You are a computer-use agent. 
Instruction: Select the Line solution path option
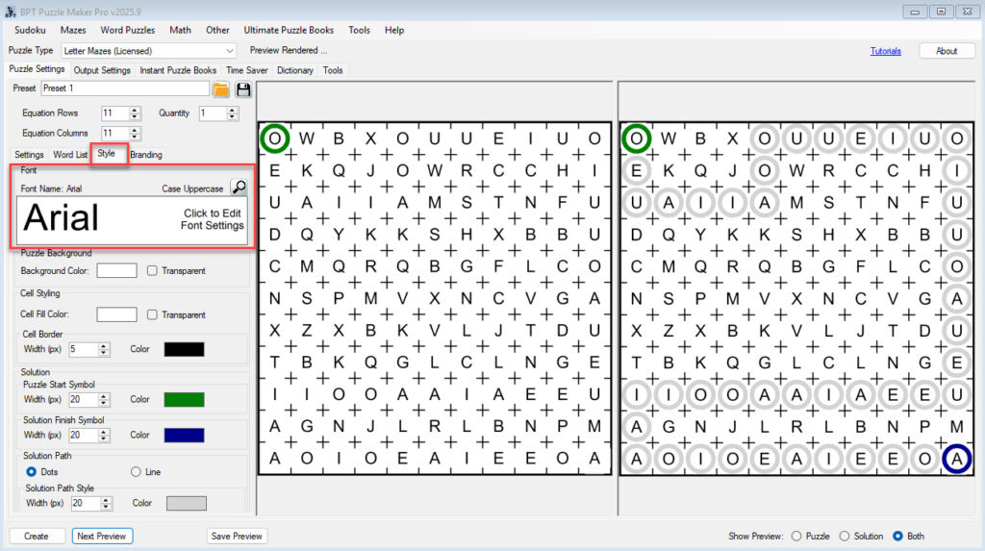136,471
